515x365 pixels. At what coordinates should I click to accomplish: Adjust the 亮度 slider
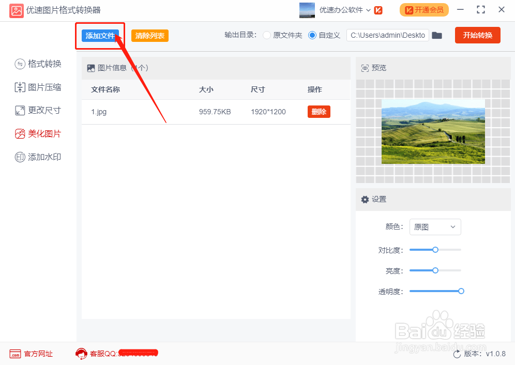coord(435,270)
